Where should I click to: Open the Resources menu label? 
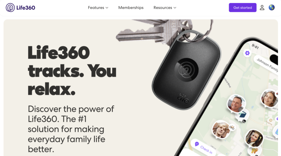(163, 8)
